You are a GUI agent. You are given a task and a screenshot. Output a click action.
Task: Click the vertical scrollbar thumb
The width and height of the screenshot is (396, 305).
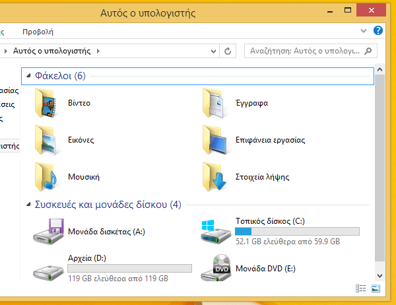379,168
